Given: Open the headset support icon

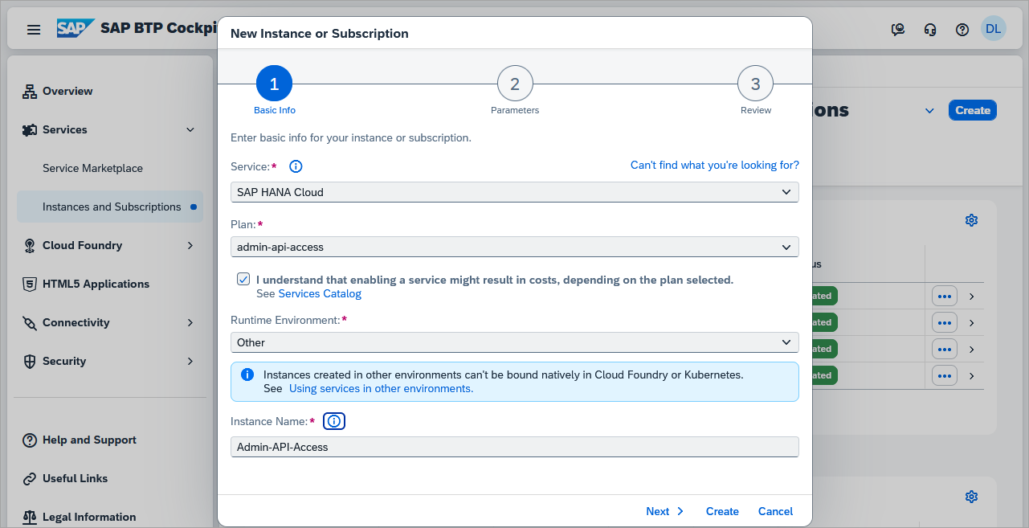Looking at the screenshot, I should (930, 30).
